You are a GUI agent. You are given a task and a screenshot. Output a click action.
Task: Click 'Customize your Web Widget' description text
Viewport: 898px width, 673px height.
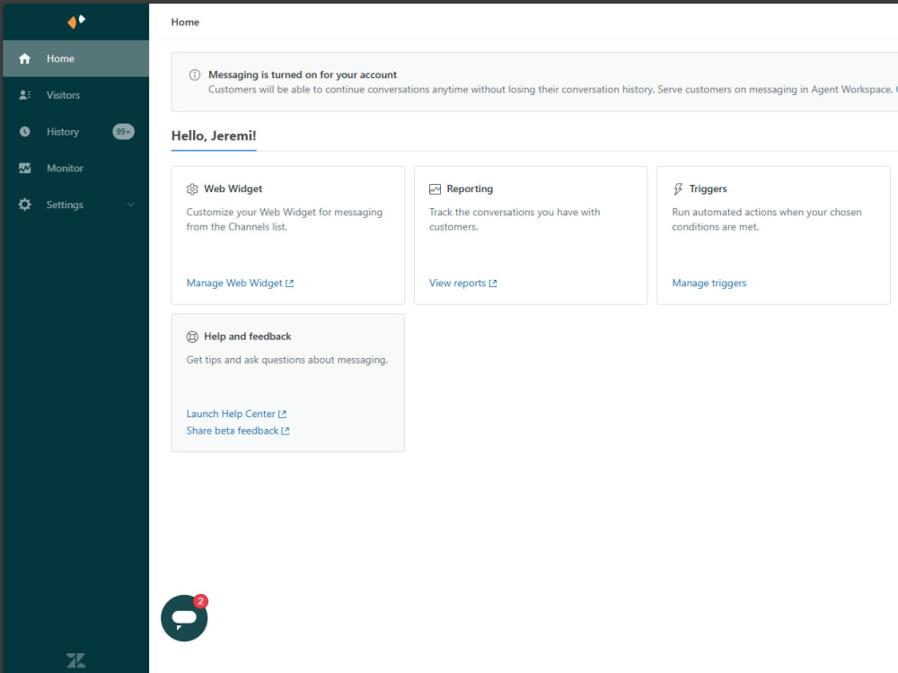(x=284, y=219)
